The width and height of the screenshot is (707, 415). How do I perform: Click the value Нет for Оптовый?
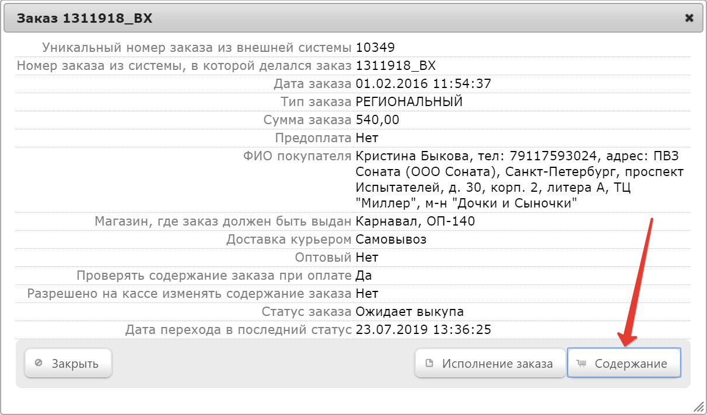(367, 257)
